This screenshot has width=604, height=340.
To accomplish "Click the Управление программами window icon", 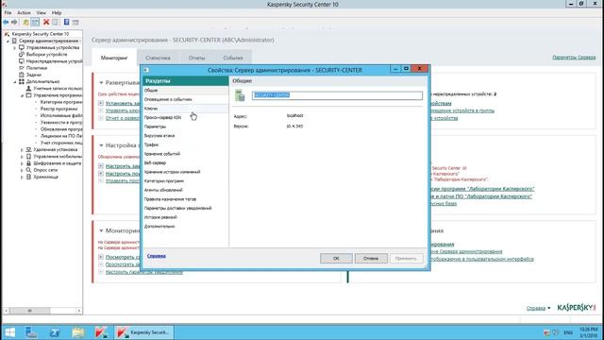I will pyautogui.click(x=28, y=94).
